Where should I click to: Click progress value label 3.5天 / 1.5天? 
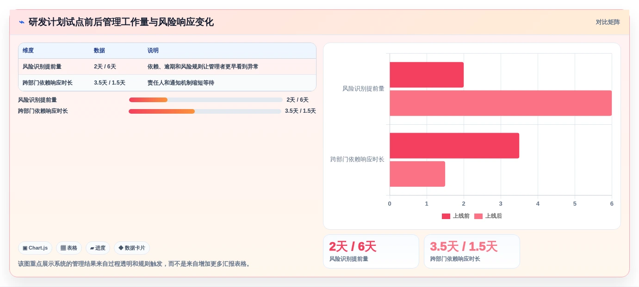[300, 111]
